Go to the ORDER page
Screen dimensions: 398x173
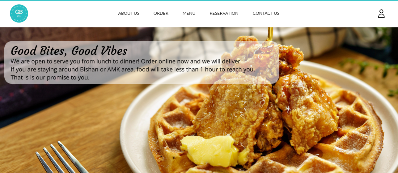(x=161, y=13)
